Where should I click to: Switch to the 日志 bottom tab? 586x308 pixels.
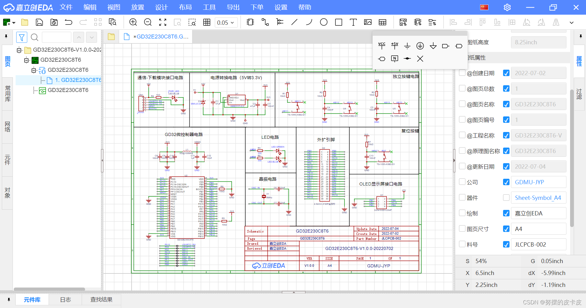65,299
